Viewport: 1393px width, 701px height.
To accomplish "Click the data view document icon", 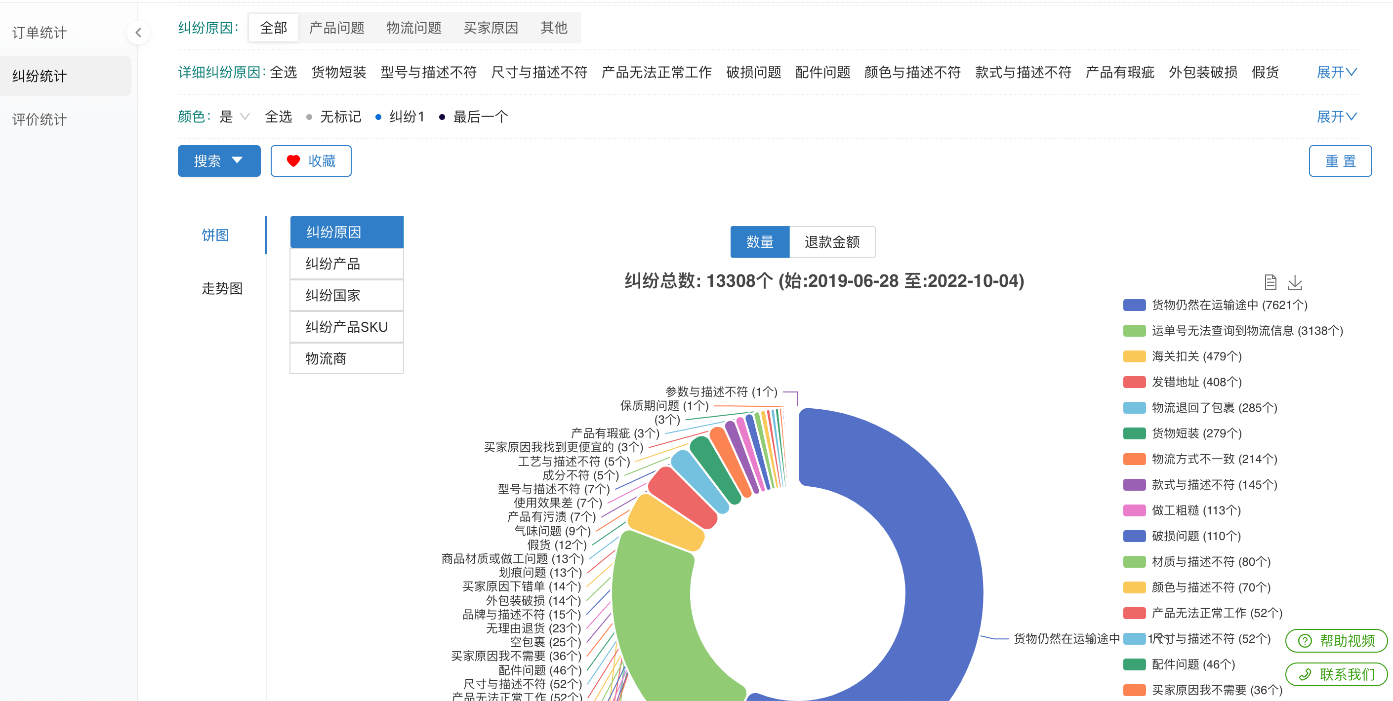I will [1270, 282].
